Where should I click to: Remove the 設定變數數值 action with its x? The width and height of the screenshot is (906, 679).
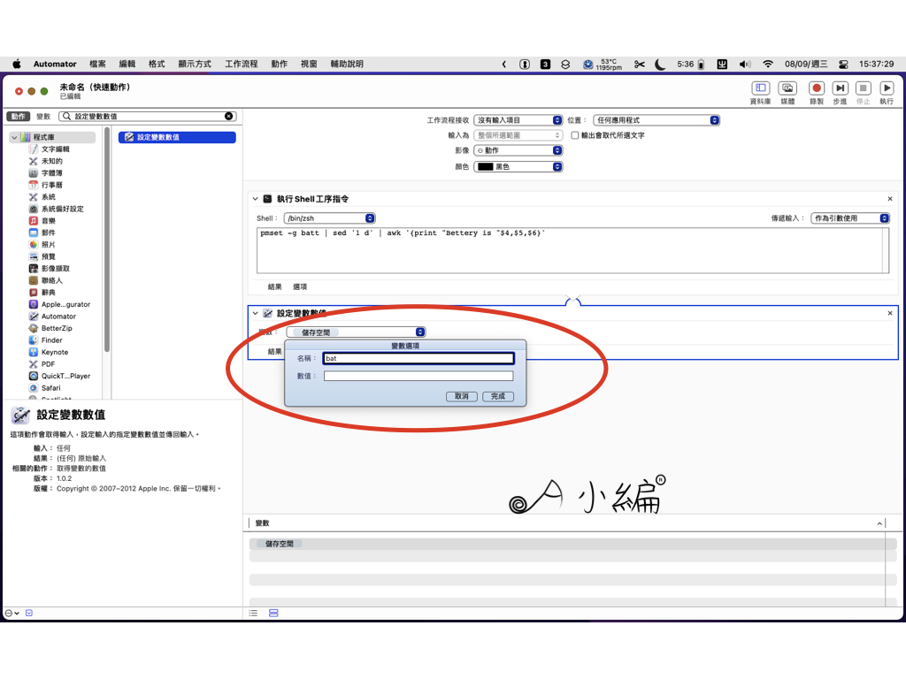(890, 313)
